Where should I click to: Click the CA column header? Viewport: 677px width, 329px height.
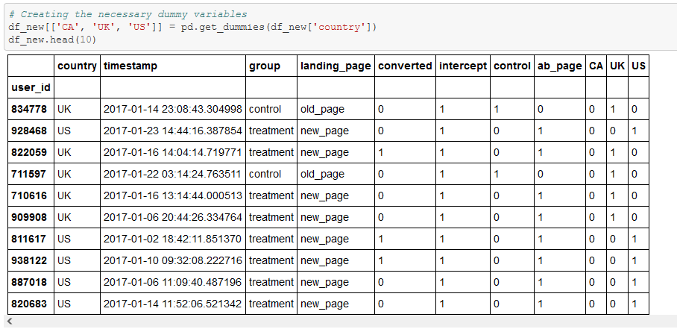point(596,66)
